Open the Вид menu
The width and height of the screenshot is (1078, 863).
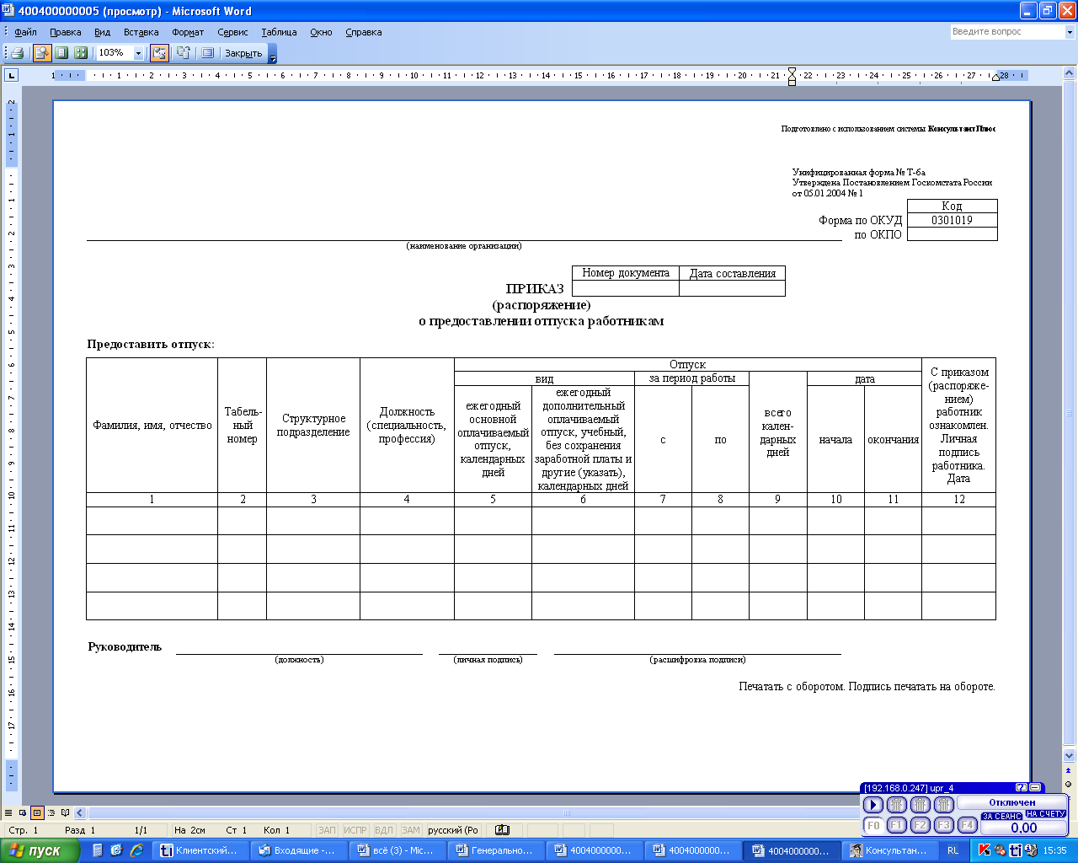102,32
